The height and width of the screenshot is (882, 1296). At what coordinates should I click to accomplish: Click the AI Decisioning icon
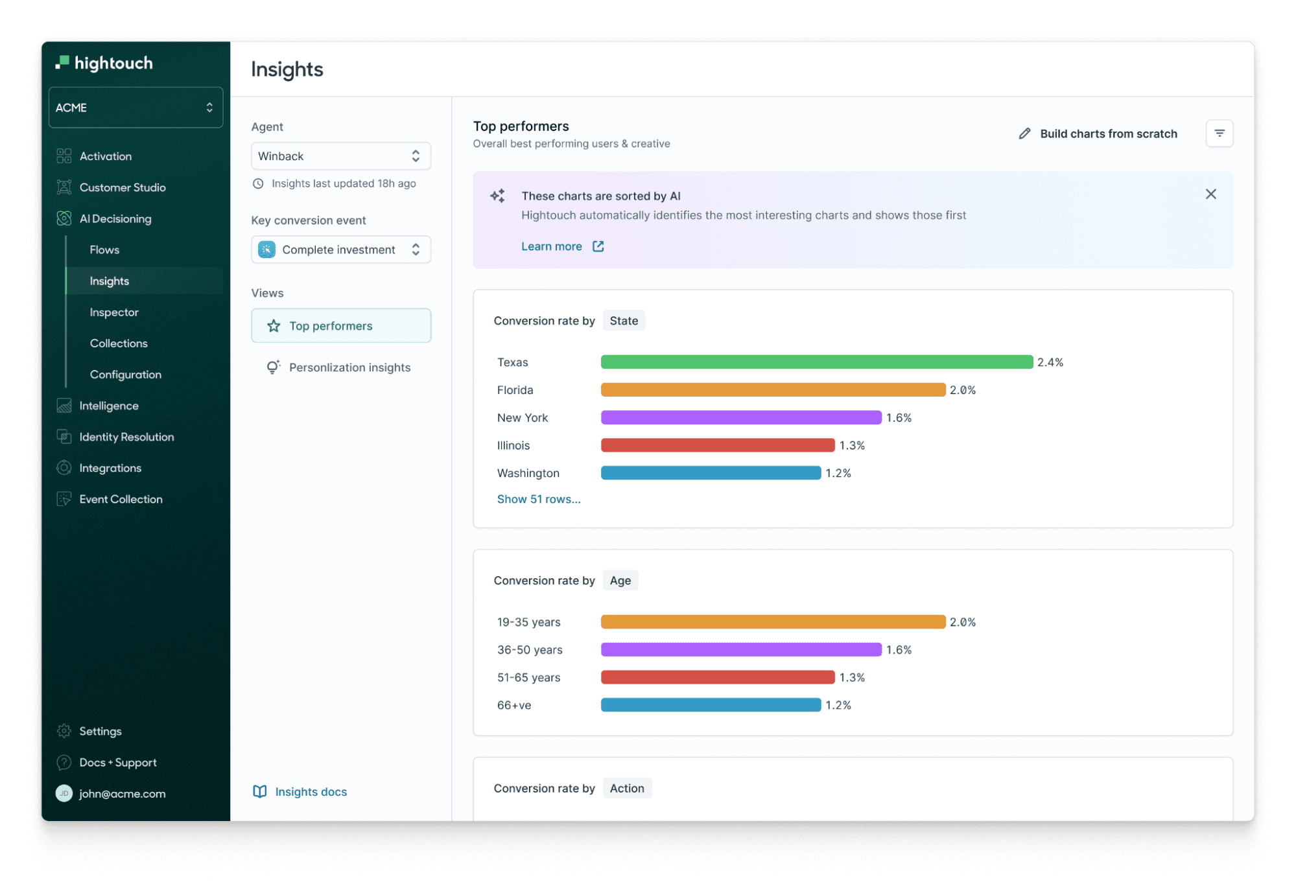[64, 218]
